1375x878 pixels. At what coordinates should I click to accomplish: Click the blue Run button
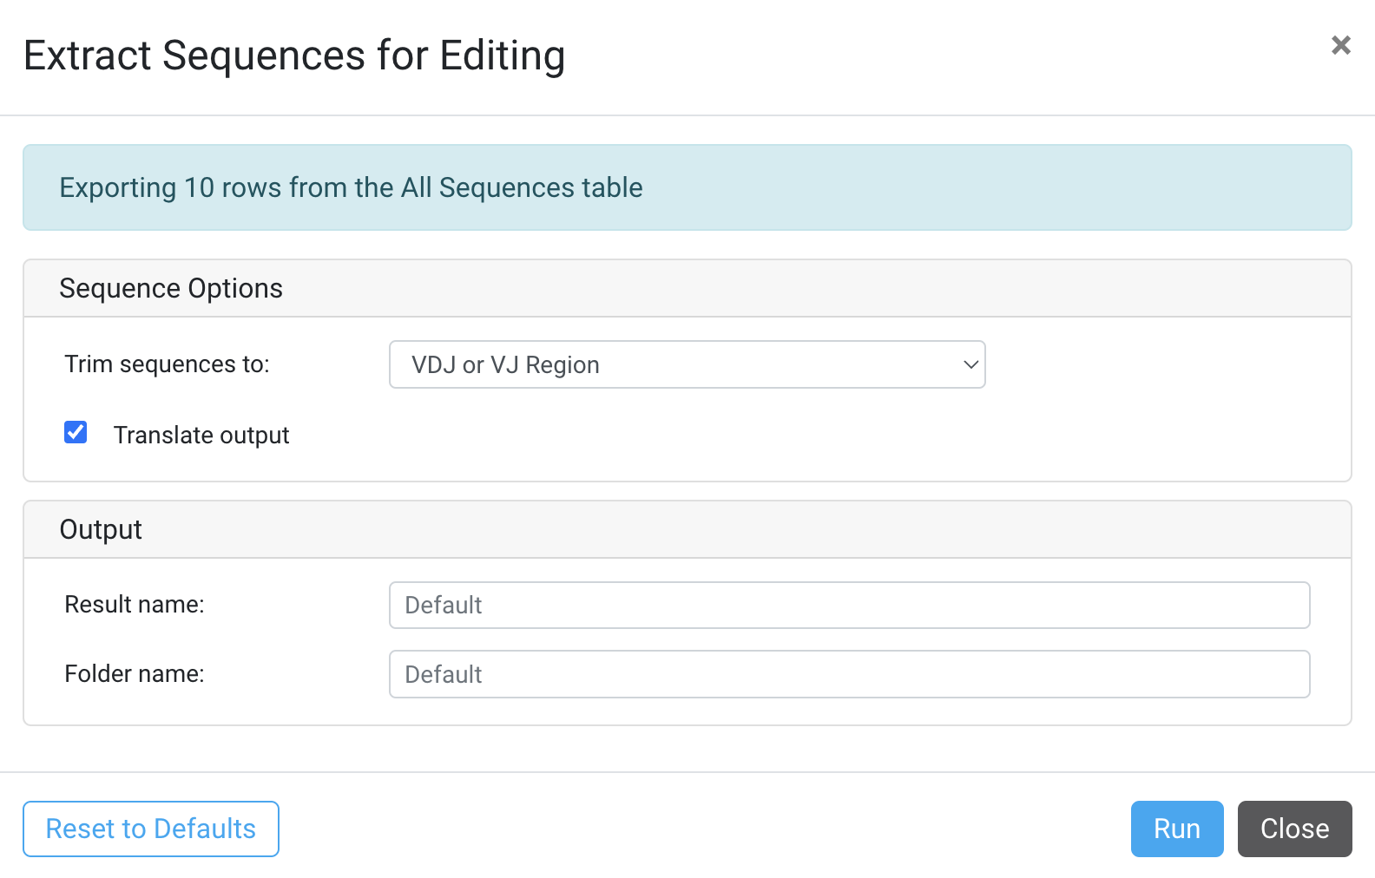1176,829
